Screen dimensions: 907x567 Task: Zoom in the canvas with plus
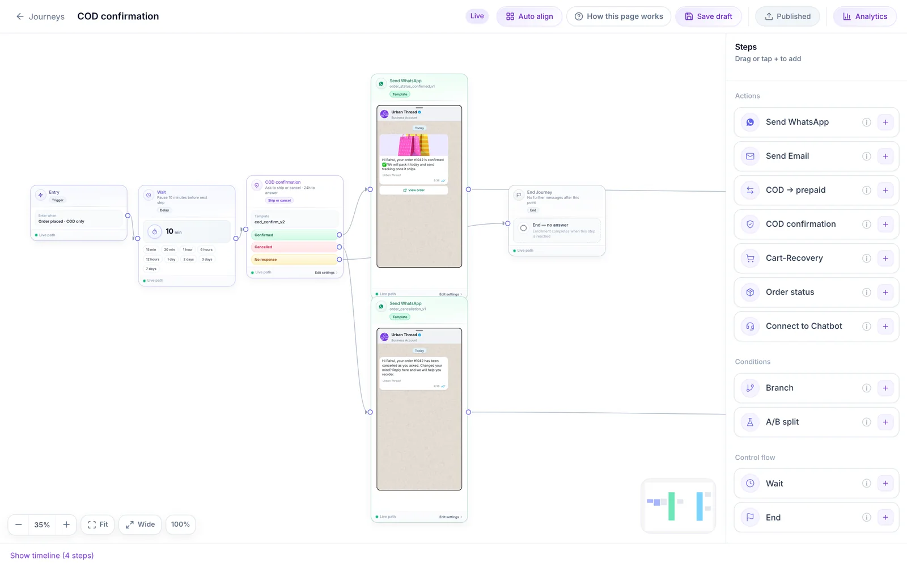click(x=66, y=524)
